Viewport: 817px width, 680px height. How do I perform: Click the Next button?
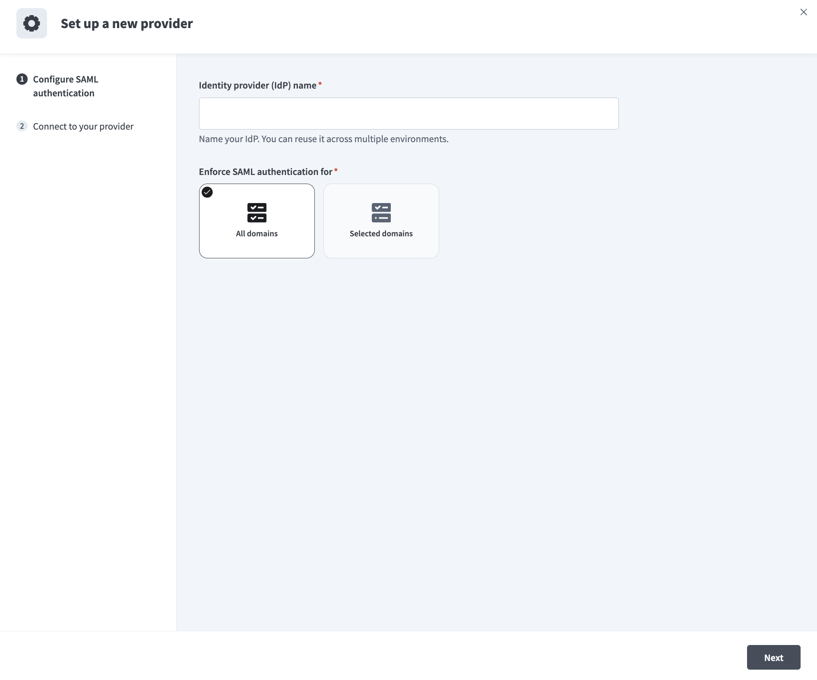(x=773, y=657)
